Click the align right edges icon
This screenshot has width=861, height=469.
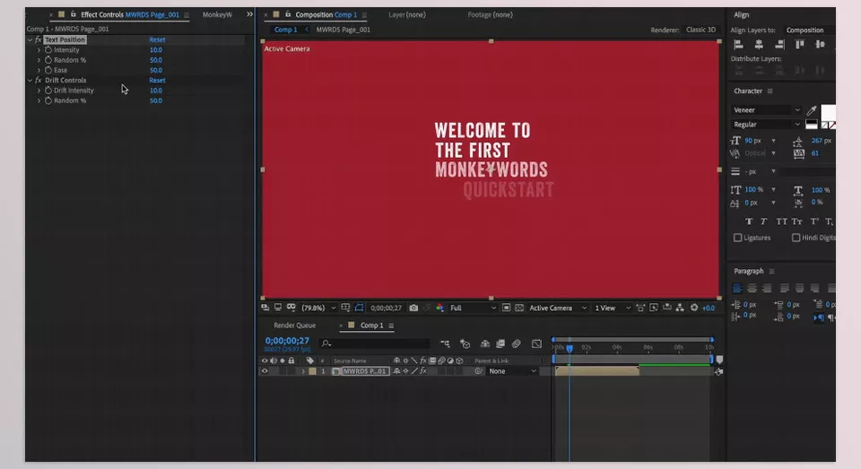coord(779,45)
